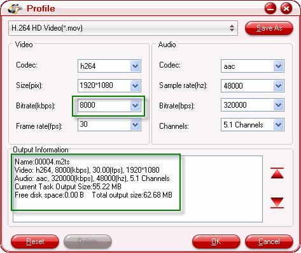Close the Profile window

point(286,9)
